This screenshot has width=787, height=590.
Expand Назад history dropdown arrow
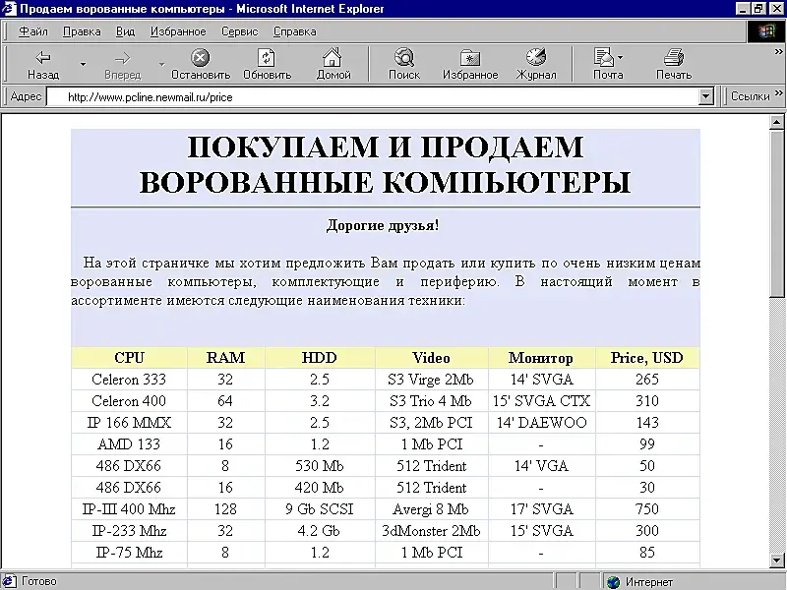click(84, 64)
